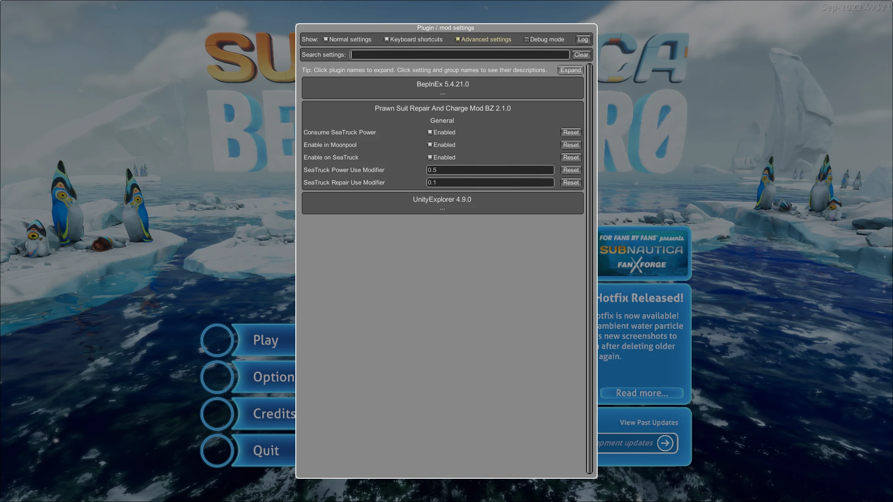Toggle the Keyboard shortcuts checkbox
The width and height of the screenshot is (893, 502).
click(387, 40)
